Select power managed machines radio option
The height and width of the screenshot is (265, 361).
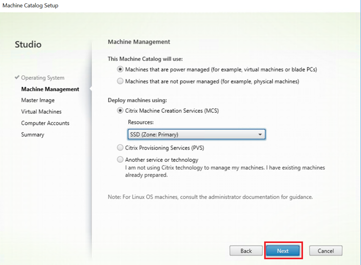tap(120, 69)
